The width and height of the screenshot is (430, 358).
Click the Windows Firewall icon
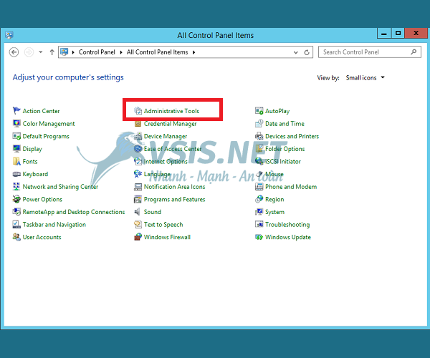click(138, 237)
